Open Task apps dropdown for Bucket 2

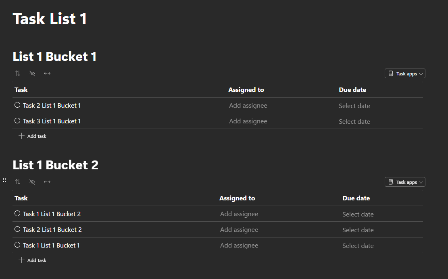point(405,182)
